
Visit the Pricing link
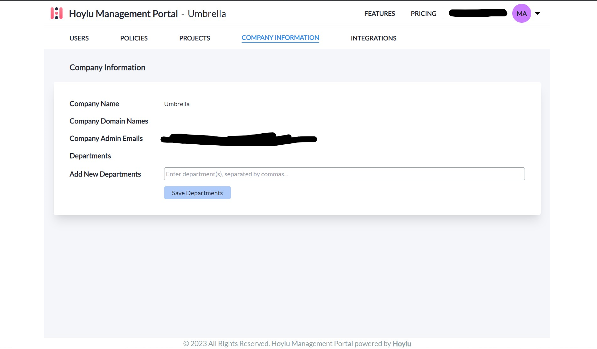pyautogui.click(x=423, y=14)
